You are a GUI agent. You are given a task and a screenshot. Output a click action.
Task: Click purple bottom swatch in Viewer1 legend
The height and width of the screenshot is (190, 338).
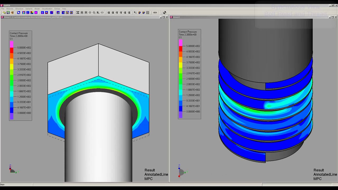[x=12, y=116]
